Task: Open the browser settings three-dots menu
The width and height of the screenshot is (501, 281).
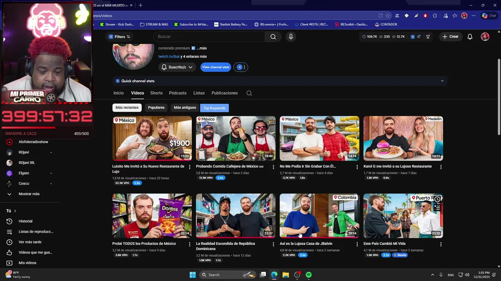Action: point(474,16)
